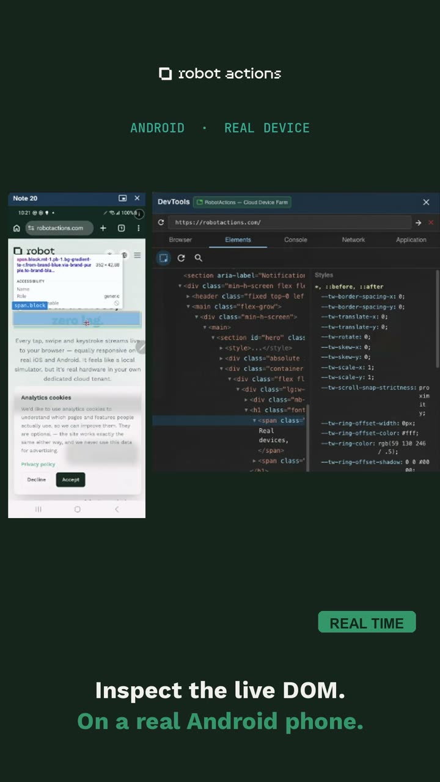Viewport: 440px width, 782px height.
Task: Tap the Android back navigation button
Action: (117, 509)
